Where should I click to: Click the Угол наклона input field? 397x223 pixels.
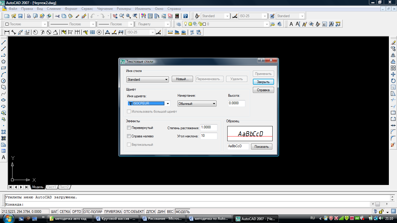pos(209,136)
